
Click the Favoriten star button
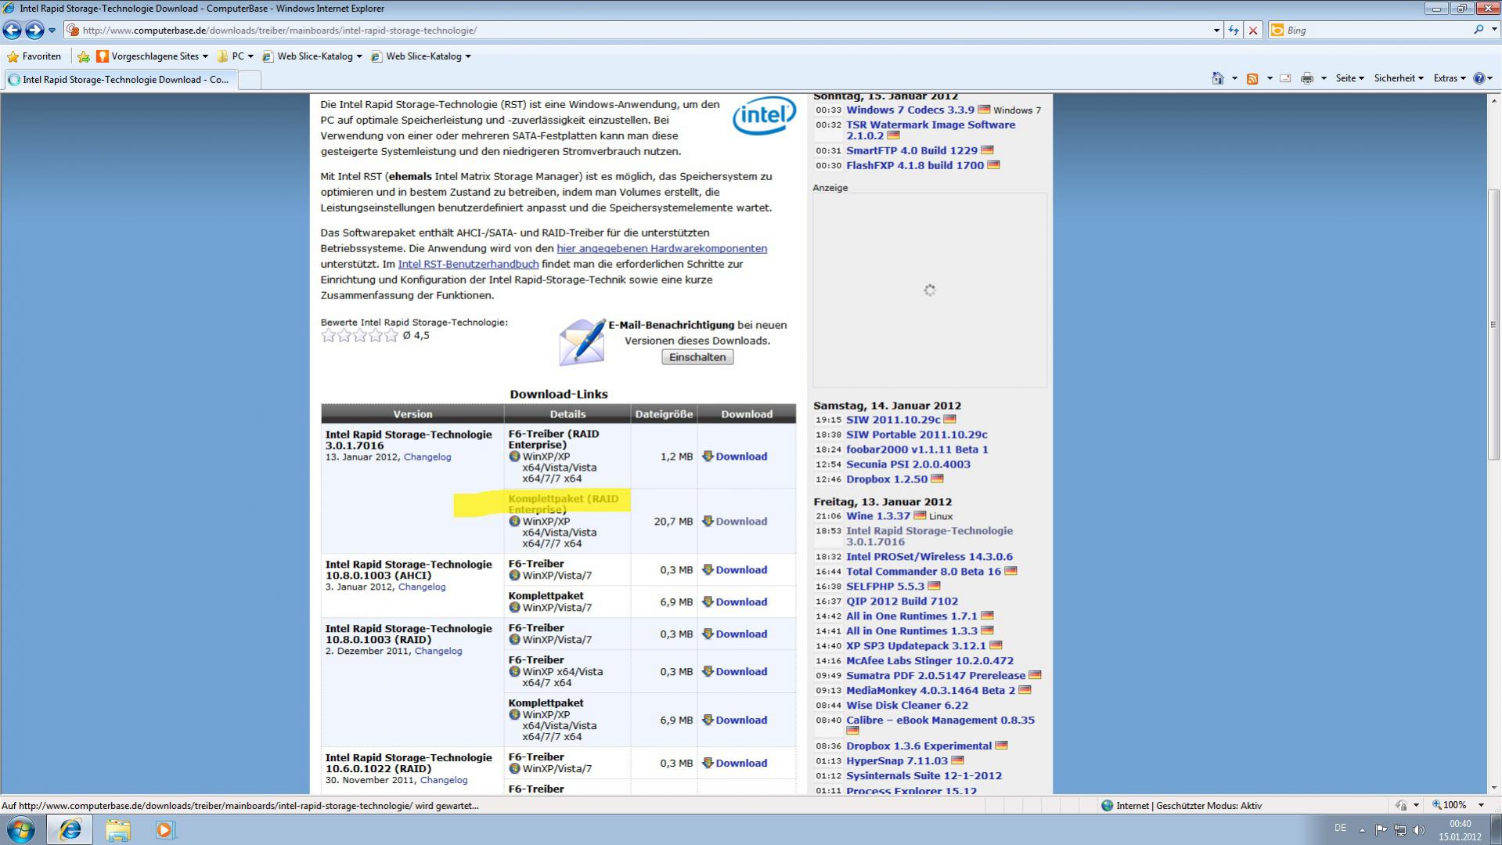34,56
